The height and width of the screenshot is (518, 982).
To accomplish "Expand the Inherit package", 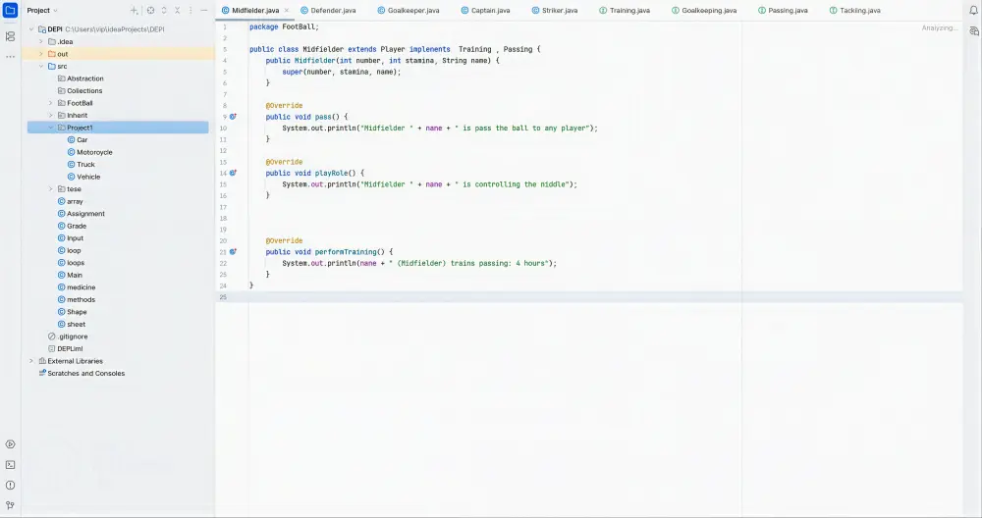I will pos(51,115).
